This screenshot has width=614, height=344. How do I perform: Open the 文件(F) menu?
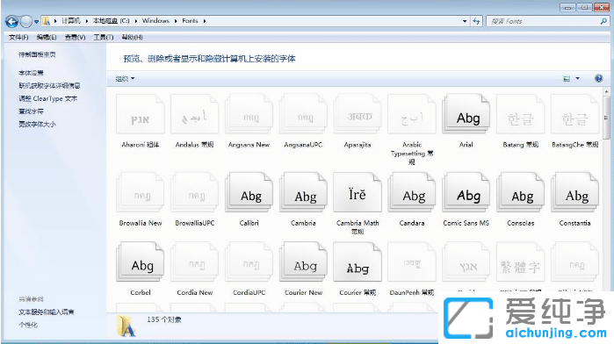pos(18,37)
